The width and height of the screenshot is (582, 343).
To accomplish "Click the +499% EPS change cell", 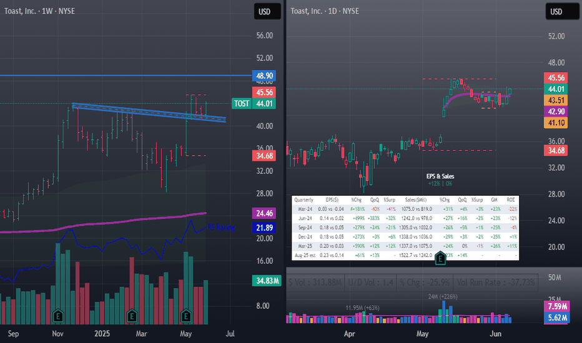I will (x=358, y=218).
